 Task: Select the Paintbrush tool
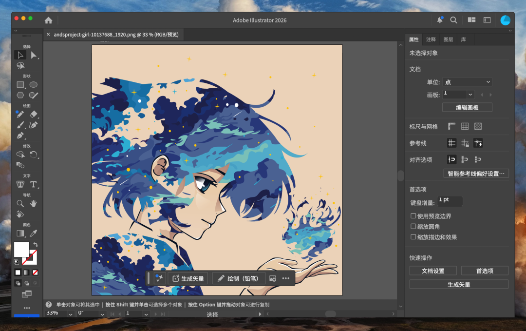coord(20,125)
